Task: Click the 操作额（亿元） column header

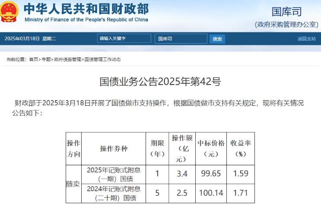Action: tap(182, 148)
